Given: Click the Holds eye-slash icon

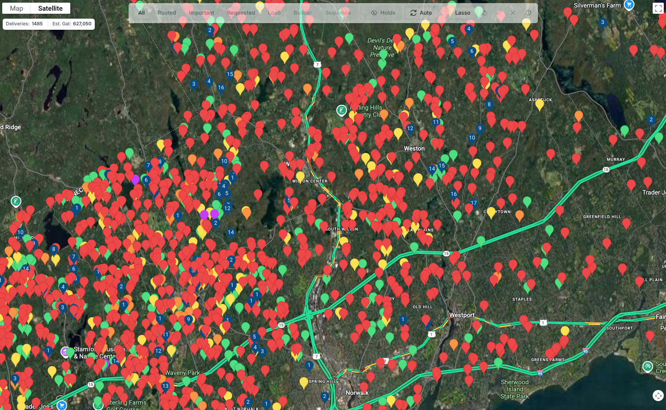Looking at the screenshot, I should tap(374, 13).
